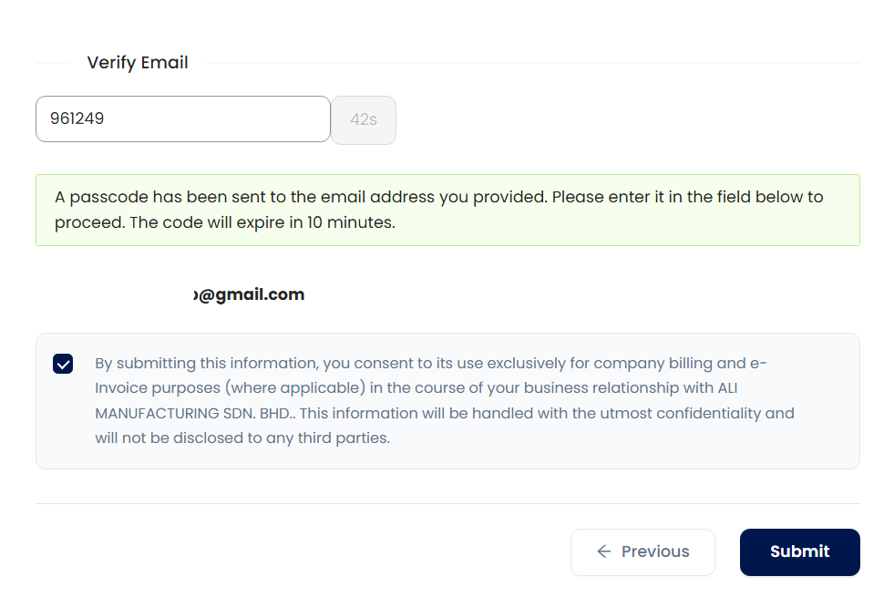Go back with the Previous button

click(642, 551)
